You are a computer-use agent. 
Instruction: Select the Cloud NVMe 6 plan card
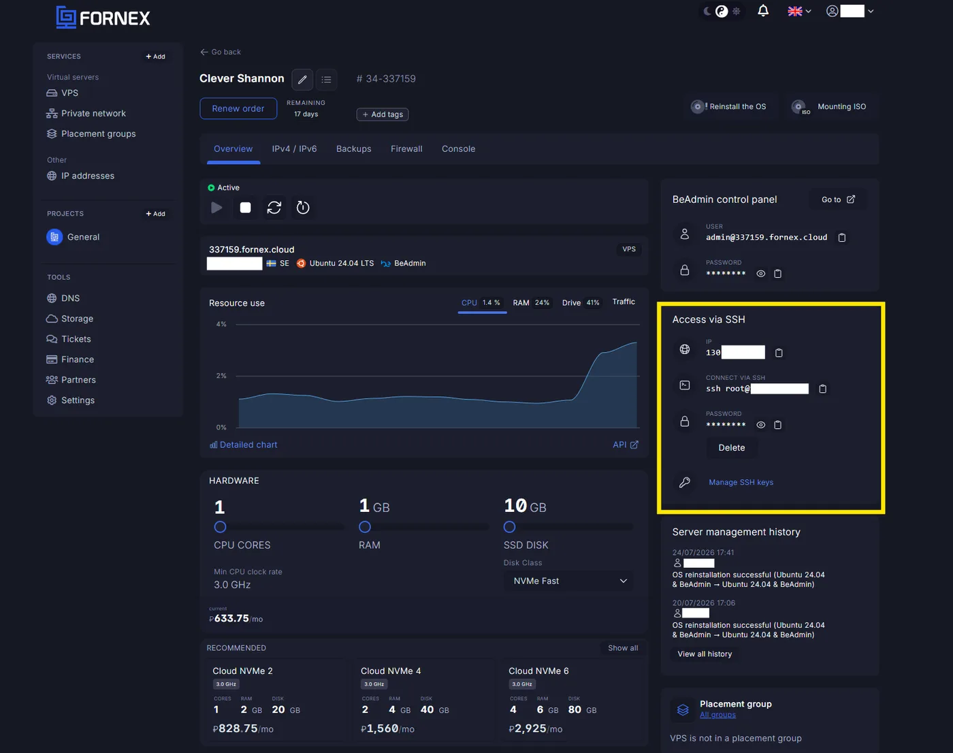tap(572, 700)
